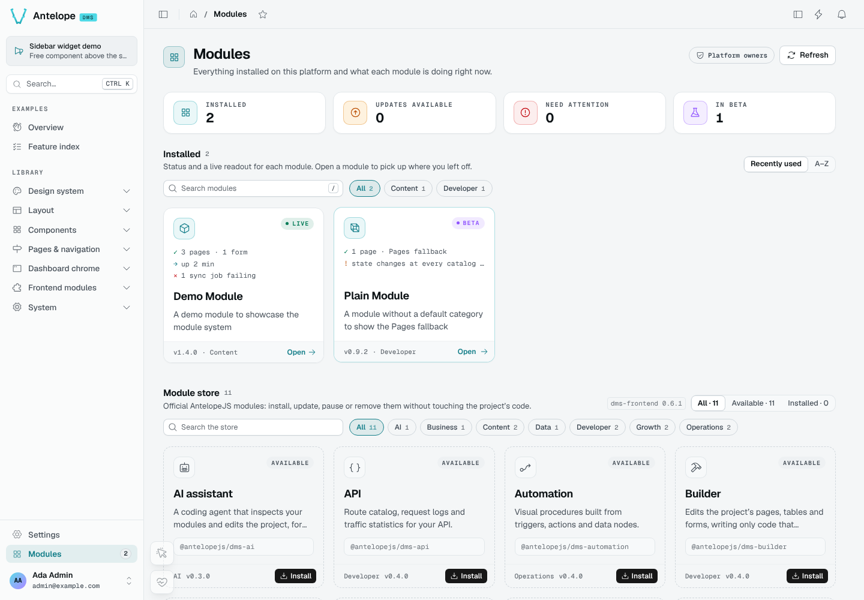Click the Builder hammer icon
Screen dimensions: 864x600
(695, 467)
